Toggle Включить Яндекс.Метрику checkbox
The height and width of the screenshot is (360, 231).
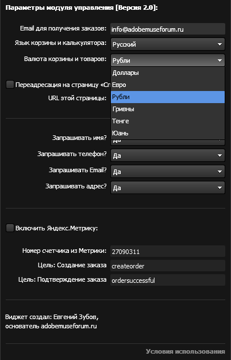tap(10, 228)
